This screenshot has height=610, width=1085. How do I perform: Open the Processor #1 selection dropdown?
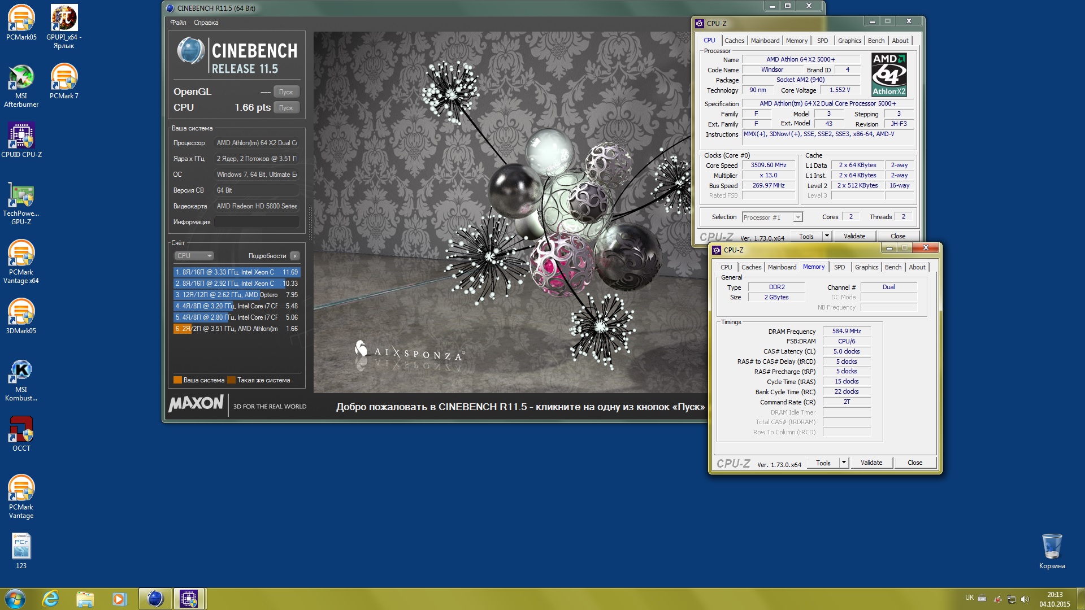coord(772,217)
